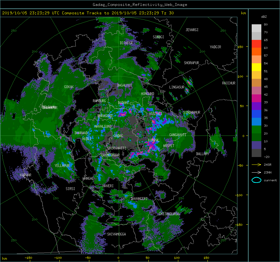Image resolution: width=280 pixels, height=262 pixels.
Task: Pick the purple 36-39 dBZ legend swatch
Action: click(256, 106)
